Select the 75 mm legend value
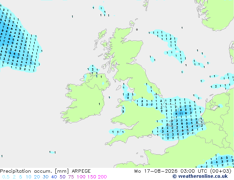 point(71,177)
